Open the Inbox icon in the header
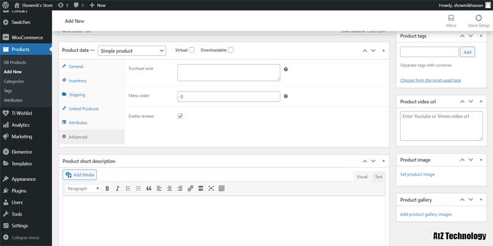Image resolution: width=493 pixels, height=246 pixels. tap(451, 18)
